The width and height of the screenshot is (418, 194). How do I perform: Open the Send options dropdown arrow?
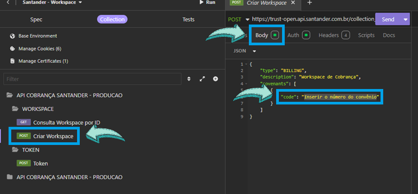coord(406,19)
